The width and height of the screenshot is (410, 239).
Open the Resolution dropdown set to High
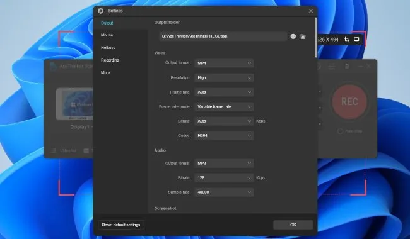pyautogui.click(x=224, y=77)
